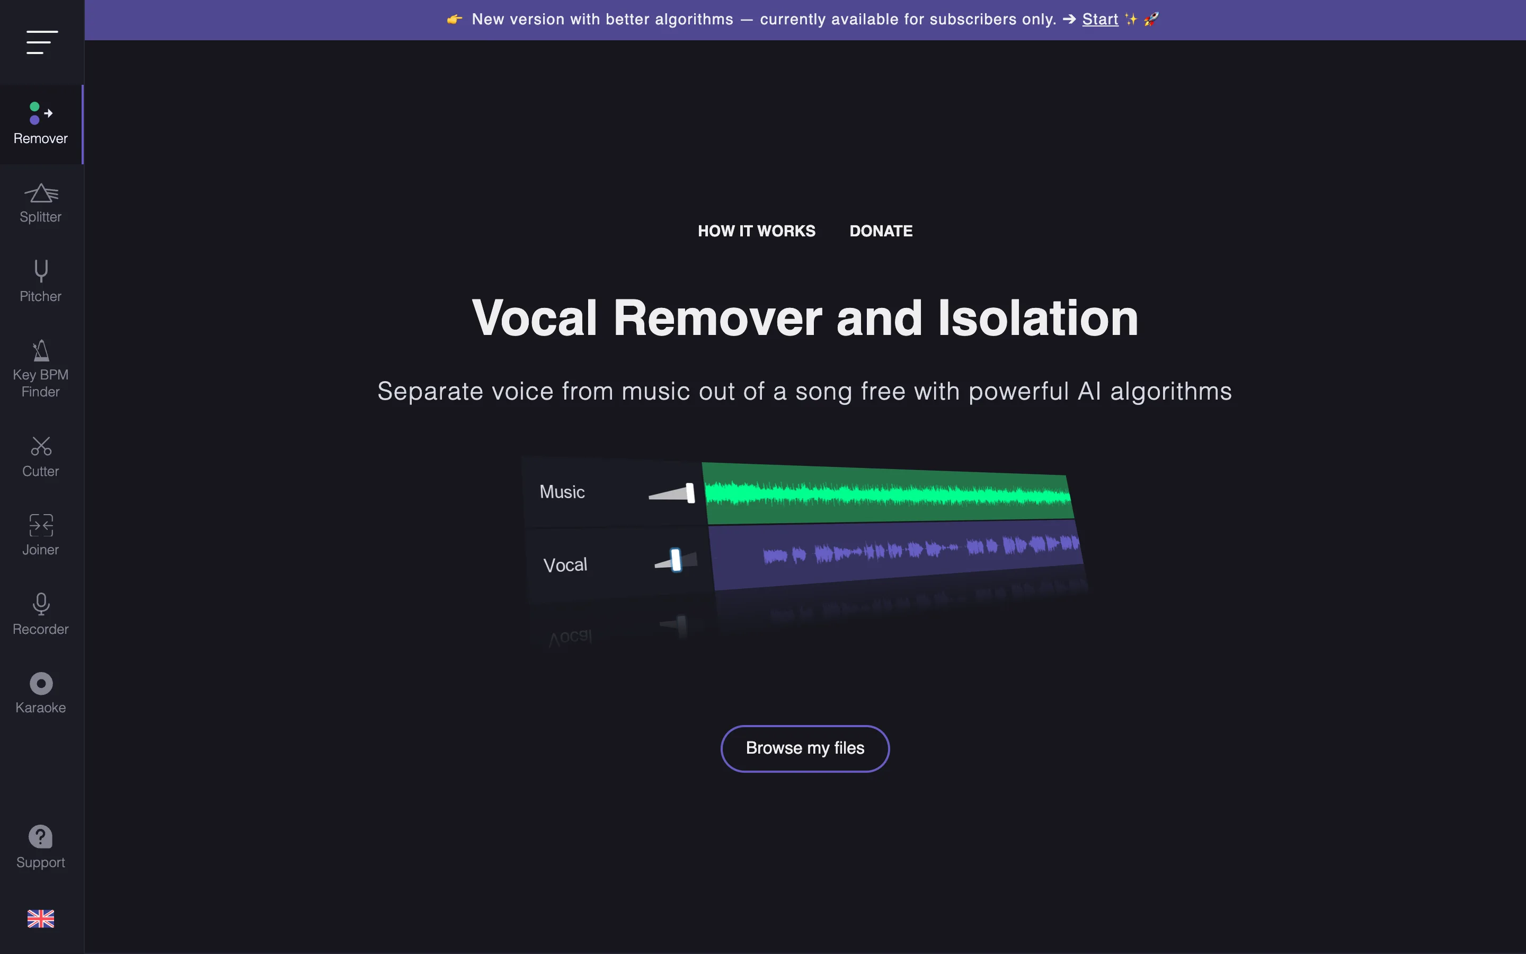Click the Music volume slider handle
This screenshot has height=954, width=1526.
point(690,493)
